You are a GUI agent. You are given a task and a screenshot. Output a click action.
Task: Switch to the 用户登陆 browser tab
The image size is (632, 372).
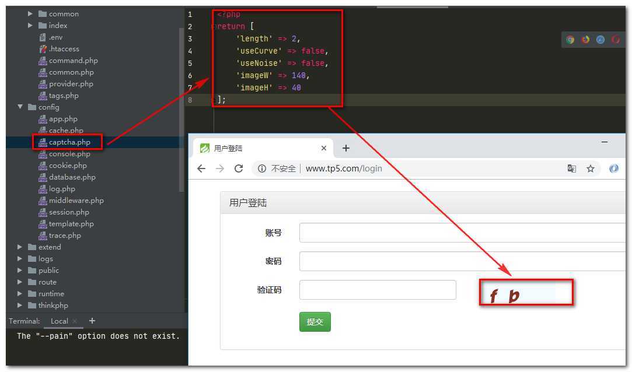tap(263, 148)
